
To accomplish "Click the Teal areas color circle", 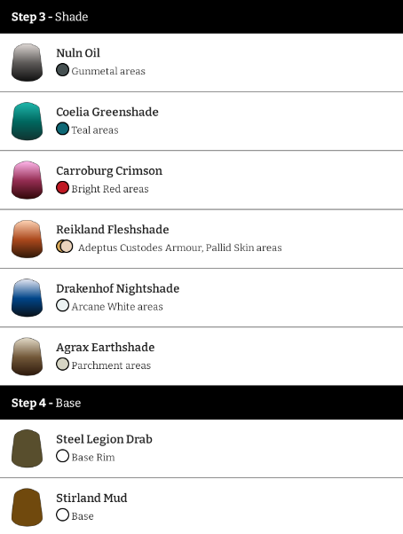I will point(63,129).
